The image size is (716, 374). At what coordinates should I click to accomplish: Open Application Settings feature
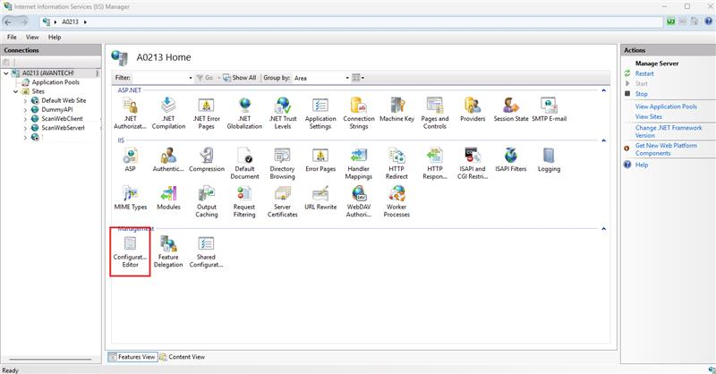point(320,114)
